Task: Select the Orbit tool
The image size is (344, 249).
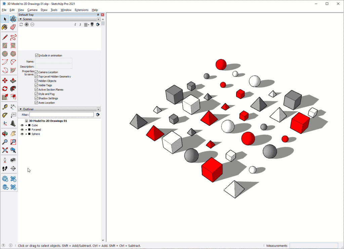Action: point(4,133)
